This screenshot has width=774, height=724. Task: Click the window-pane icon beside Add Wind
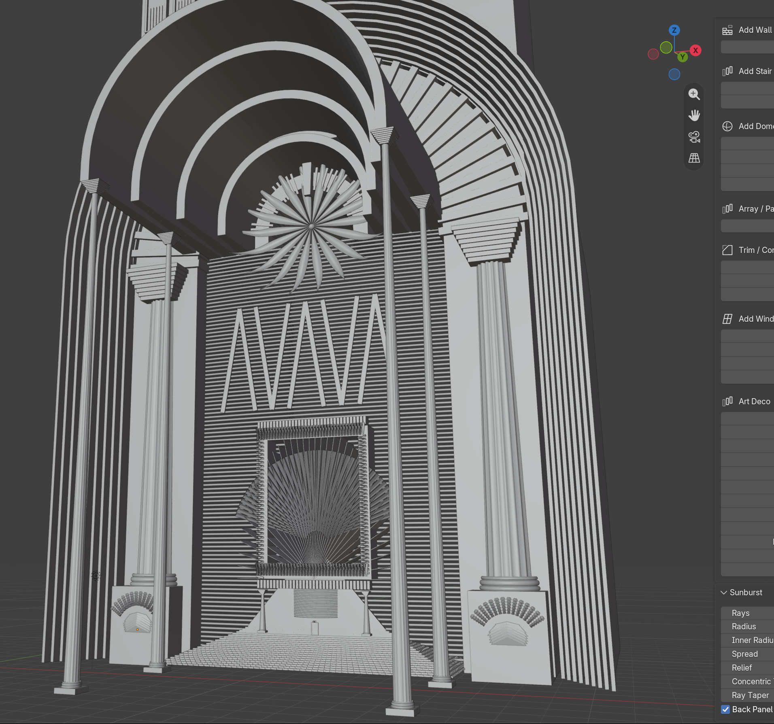point(727,319)
